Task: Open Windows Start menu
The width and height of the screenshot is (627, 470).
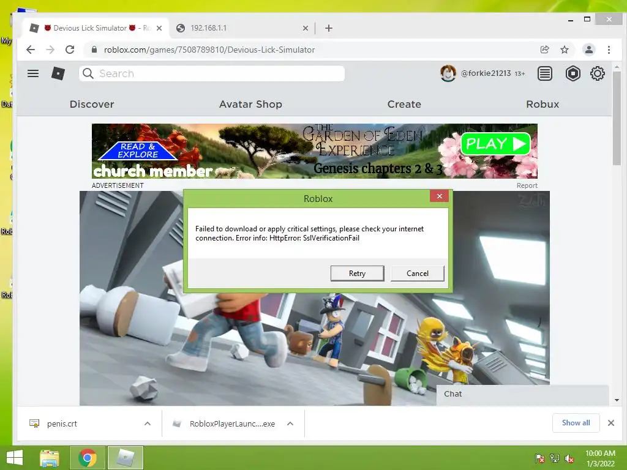Action: [15, 458]
